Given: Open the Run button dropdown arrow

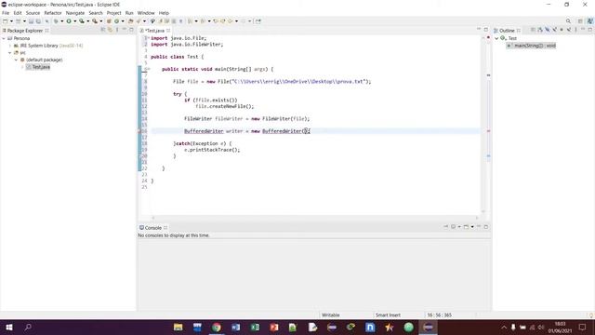Looking at the screenshot, I should click(x=74, y=21).
